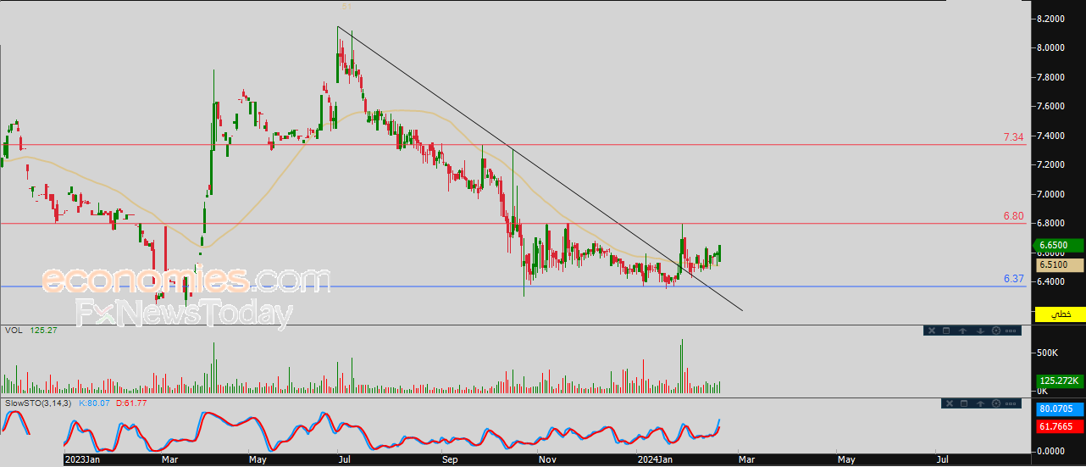Click the 7.0000 price axis label
This screenshot has height=467, width=1086.
click(x=1051, y=194)
